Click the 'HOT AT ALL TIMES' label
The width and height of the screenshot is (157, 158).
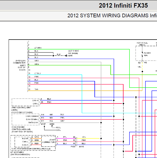pos(142,44)
